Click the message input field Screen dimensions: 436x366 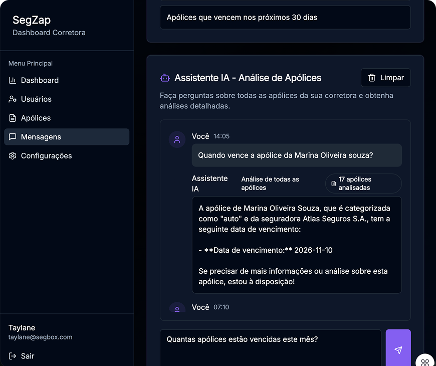click(270, 347)
